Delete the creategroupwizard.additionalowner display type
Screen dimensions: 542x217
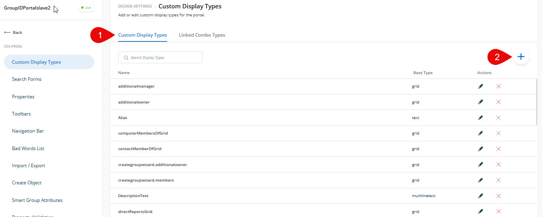click(x=498, y=164)
